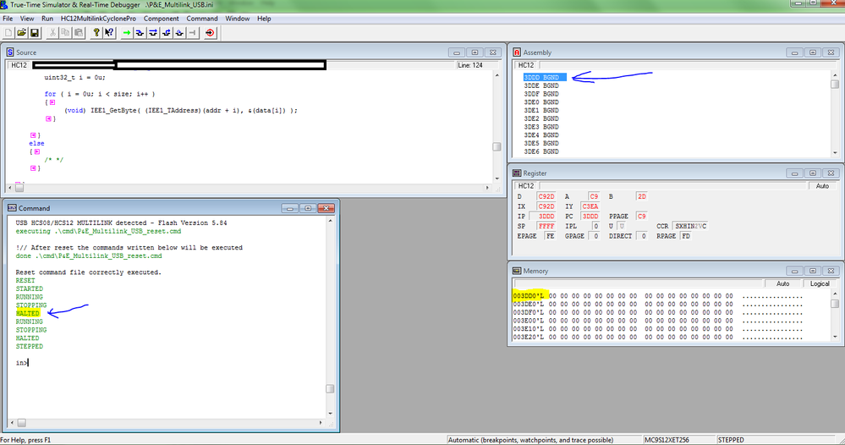Image resolution: width=845 pixels, height=445 pixels.
Task: Click the Memory window scroll down arrow
Action: pos(835,337)
